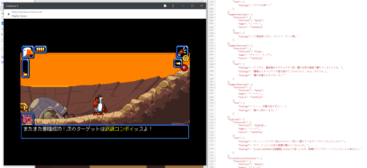The width and height of the screenshot is (367, 168).
Task: Click the yellow Y button badge
Action: (186, 58)
